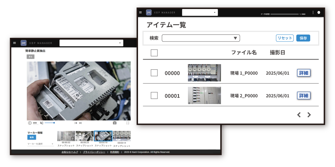Open the マーカーを選択 marker dropdown

point(40,144)
